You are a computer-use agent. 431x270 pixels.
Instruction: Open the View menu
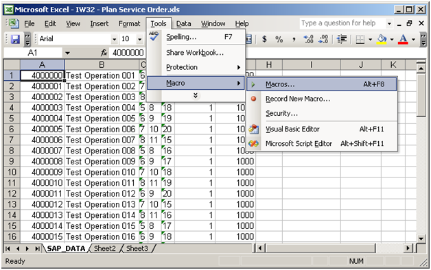[73, 24]
